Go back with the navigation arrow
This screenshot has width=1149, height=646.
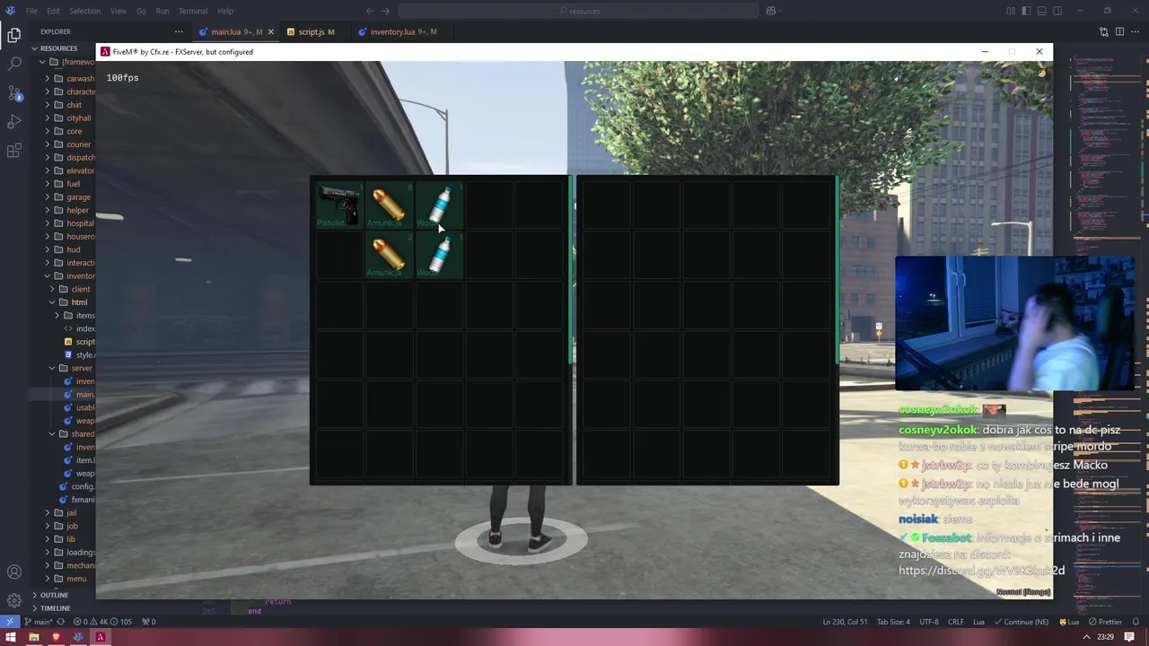click(x=369, y=11)
